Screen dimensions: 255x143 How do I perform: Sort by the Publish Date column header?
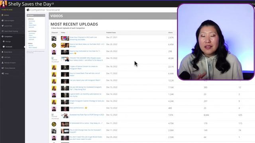[x=111, y=33]
